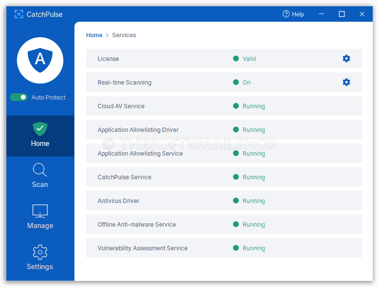Click Running status for Antivirus Driver
This screenshot has width=379, height=287.
click(x=254, y=201)
